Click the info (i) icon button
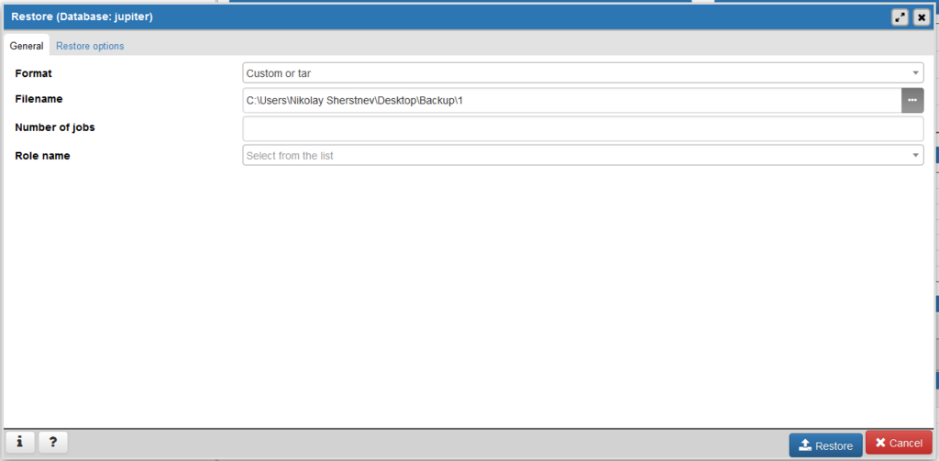 pos(20,443)
